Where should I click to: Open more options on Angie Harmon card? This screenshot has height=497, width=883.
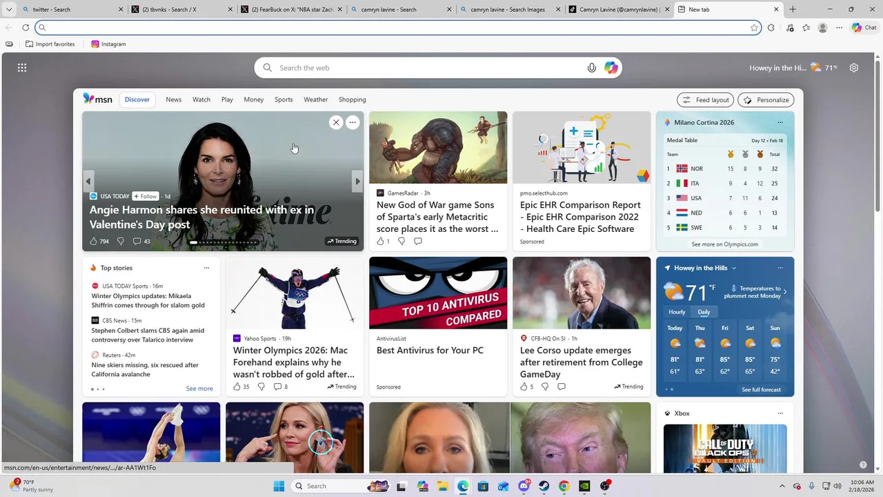pos(353,122)
